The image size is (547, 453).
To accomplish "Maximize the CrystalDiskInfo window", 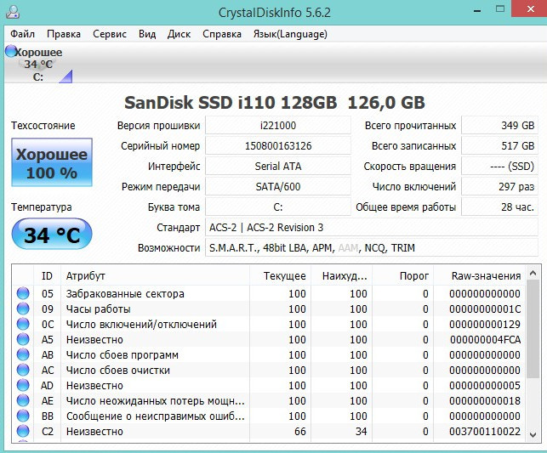I will [x=500, y=9].
